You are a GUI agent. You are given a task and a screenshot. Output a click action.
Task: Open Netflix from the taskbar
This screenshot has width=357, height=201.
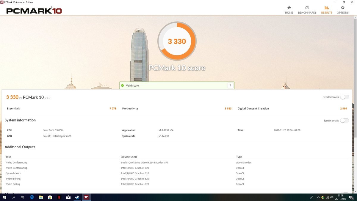[59, 197]
